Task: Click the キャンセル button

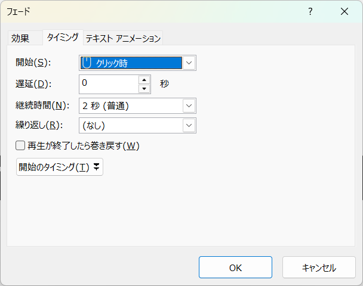Action: 319,268
